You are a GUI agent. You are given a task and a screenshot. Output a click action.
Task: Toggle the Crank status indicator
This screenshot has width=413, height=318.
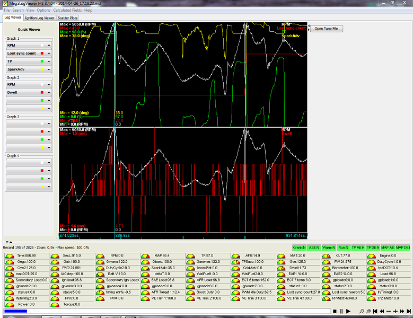click(300, 248)
